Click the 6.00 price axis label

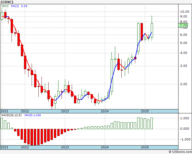click(184, 35)
